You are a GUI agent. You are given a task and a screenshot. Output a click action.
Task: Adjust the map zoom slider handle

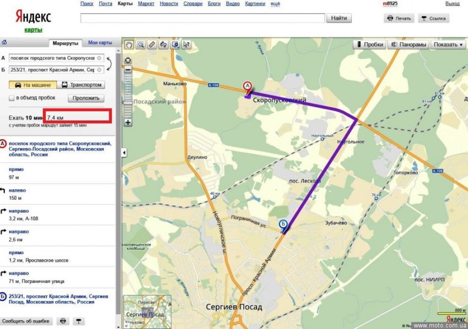pos(128,102)
